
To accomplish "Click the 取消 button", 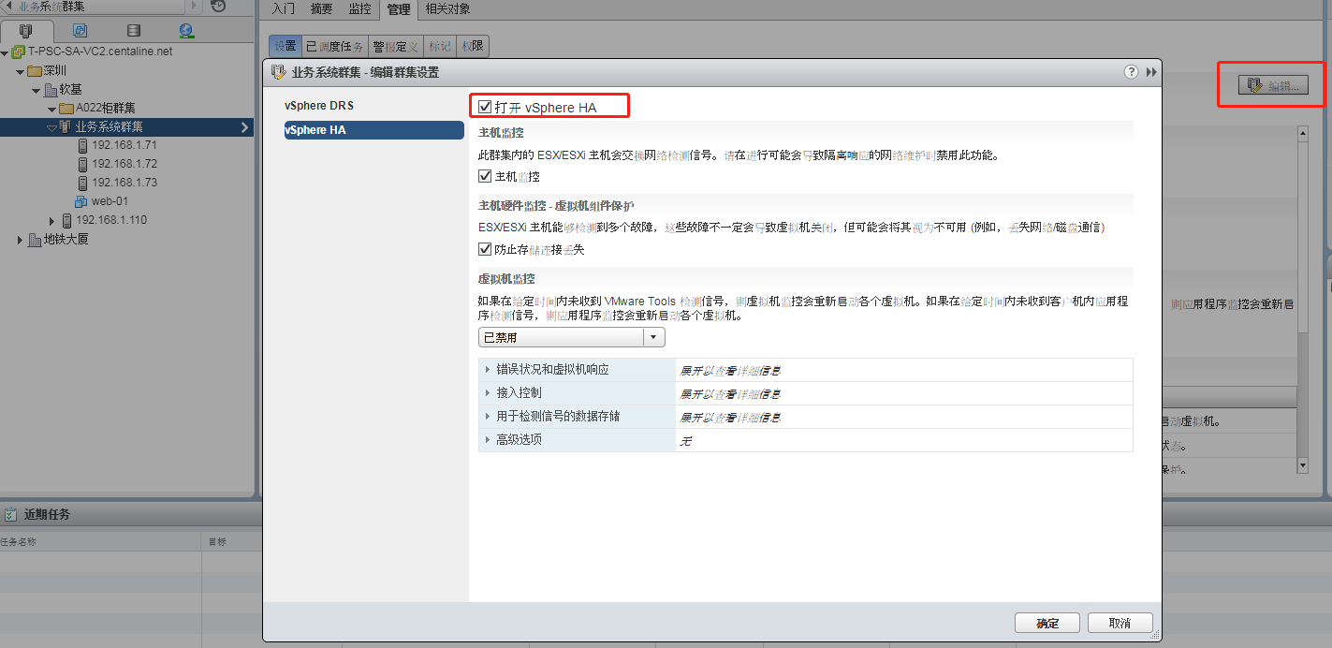I will pos(1120,623).
